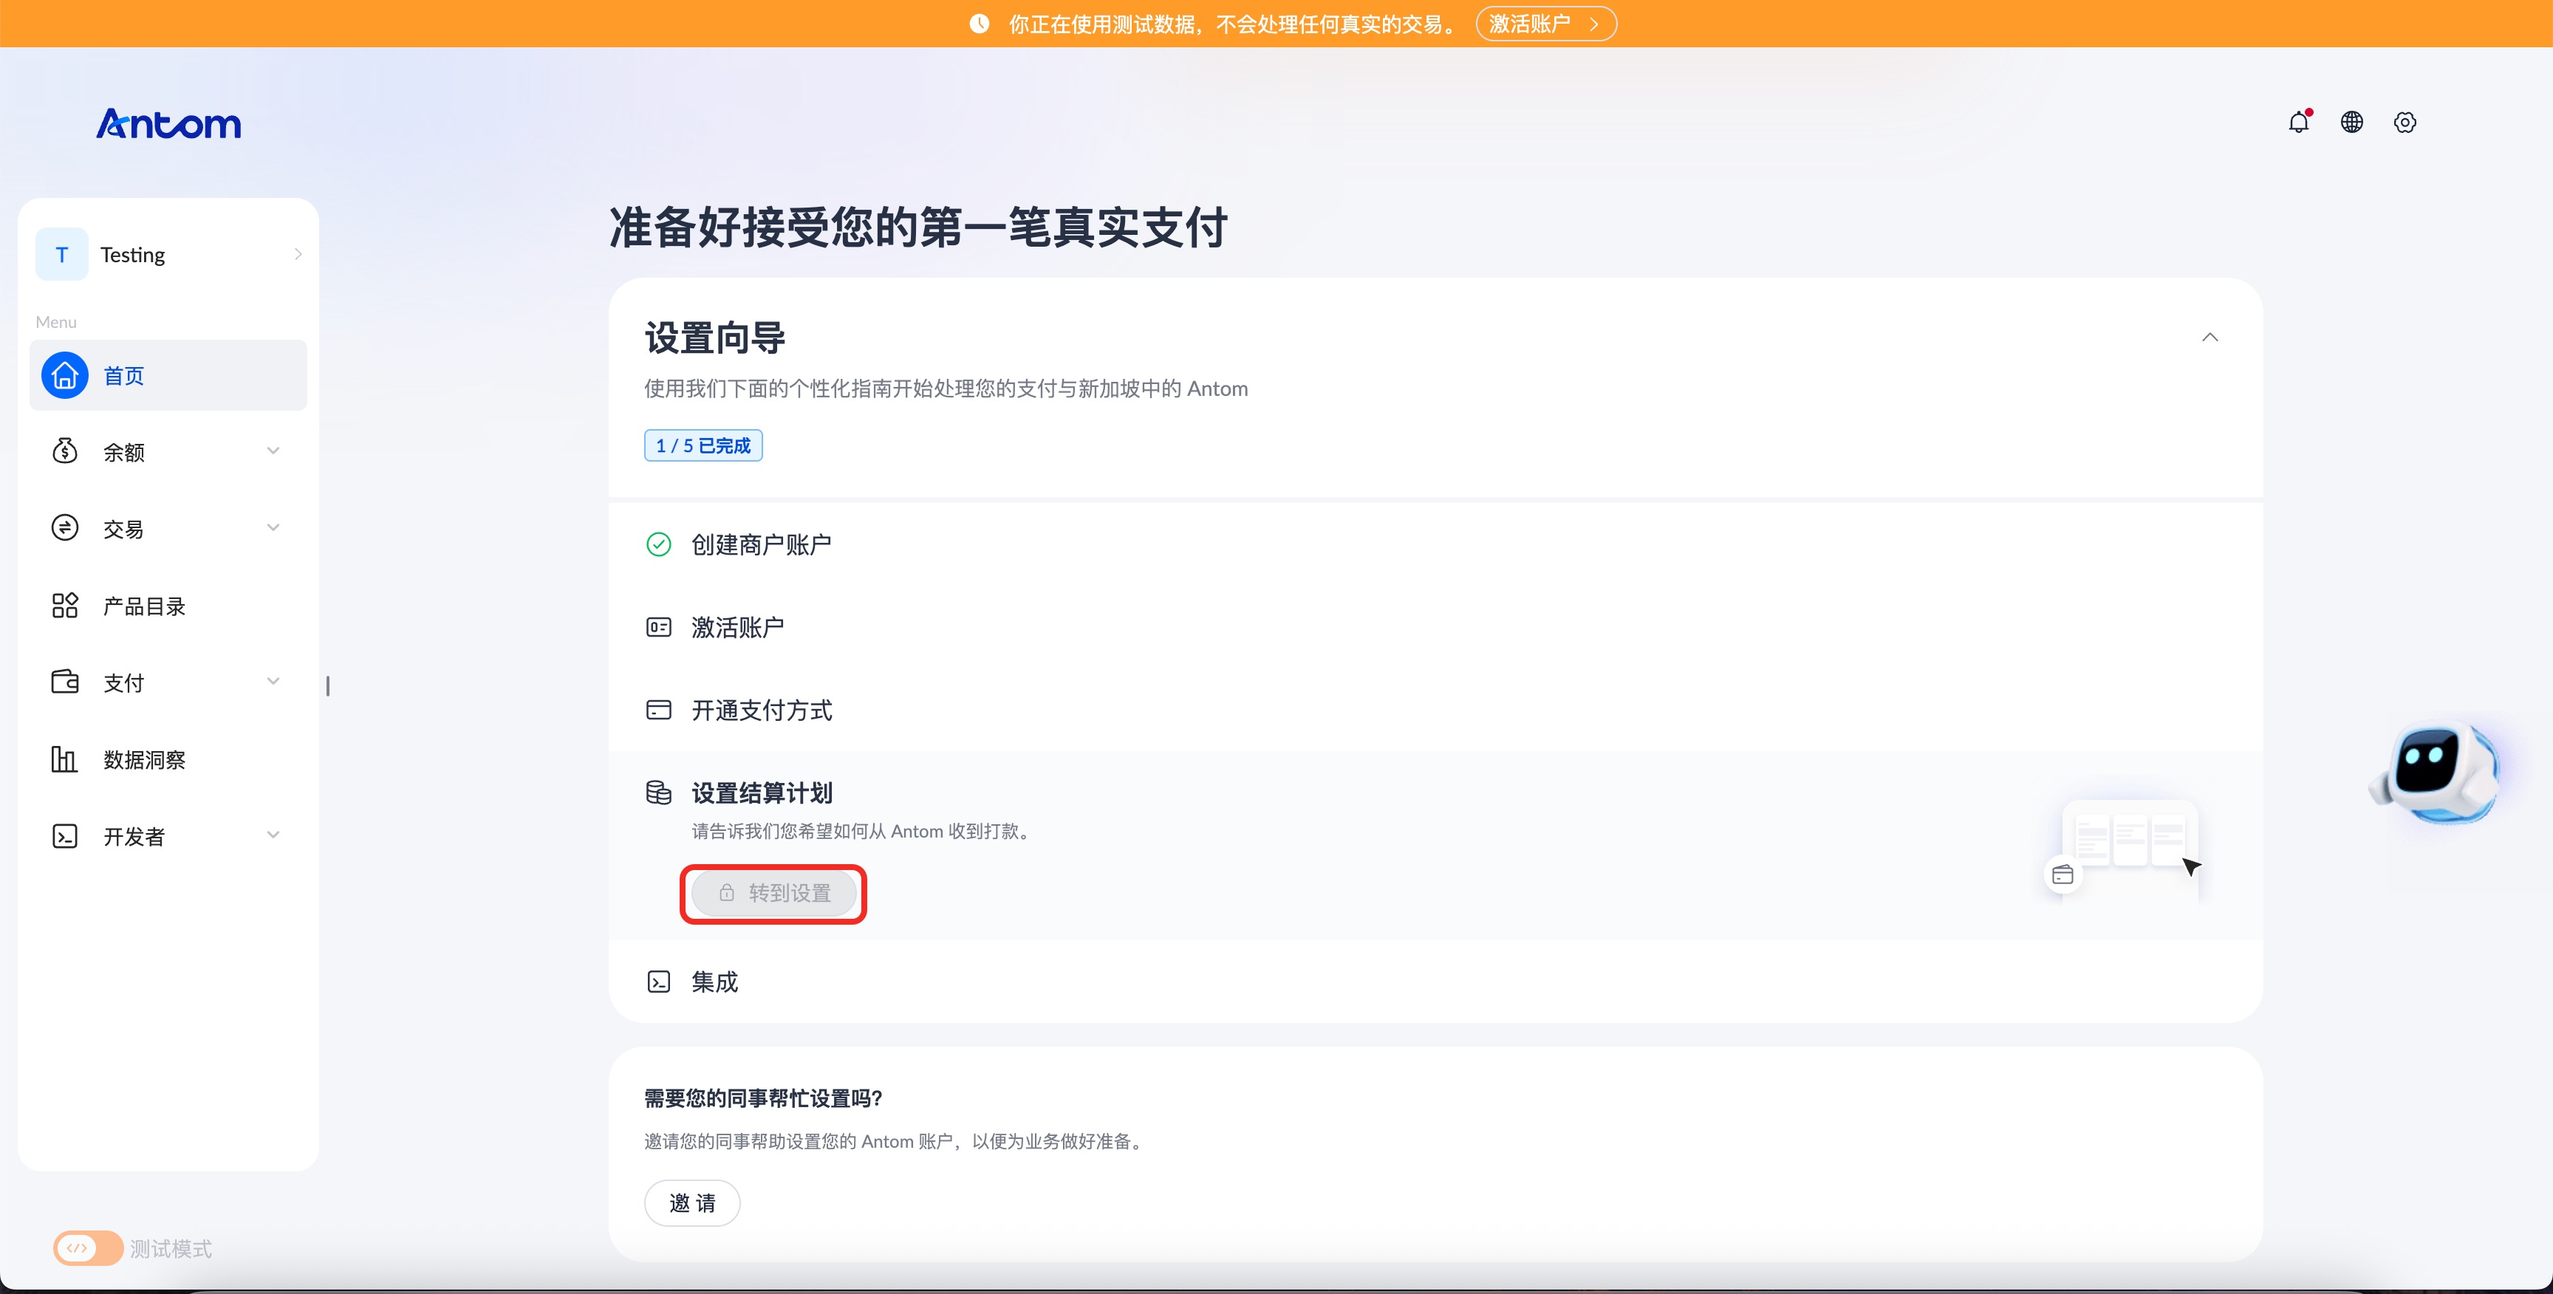Collapse the 设置向导 panel

[x=2210, y=337]
